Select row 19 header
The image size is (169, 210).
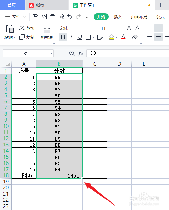click(6, 182)
